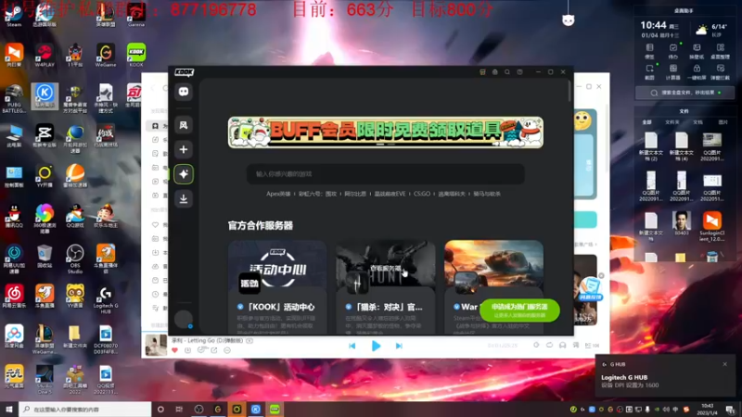Click the search icon in KOOK title bar
Image resolution: width=742 pixels, height=417 pixels.
pos(507,72)
